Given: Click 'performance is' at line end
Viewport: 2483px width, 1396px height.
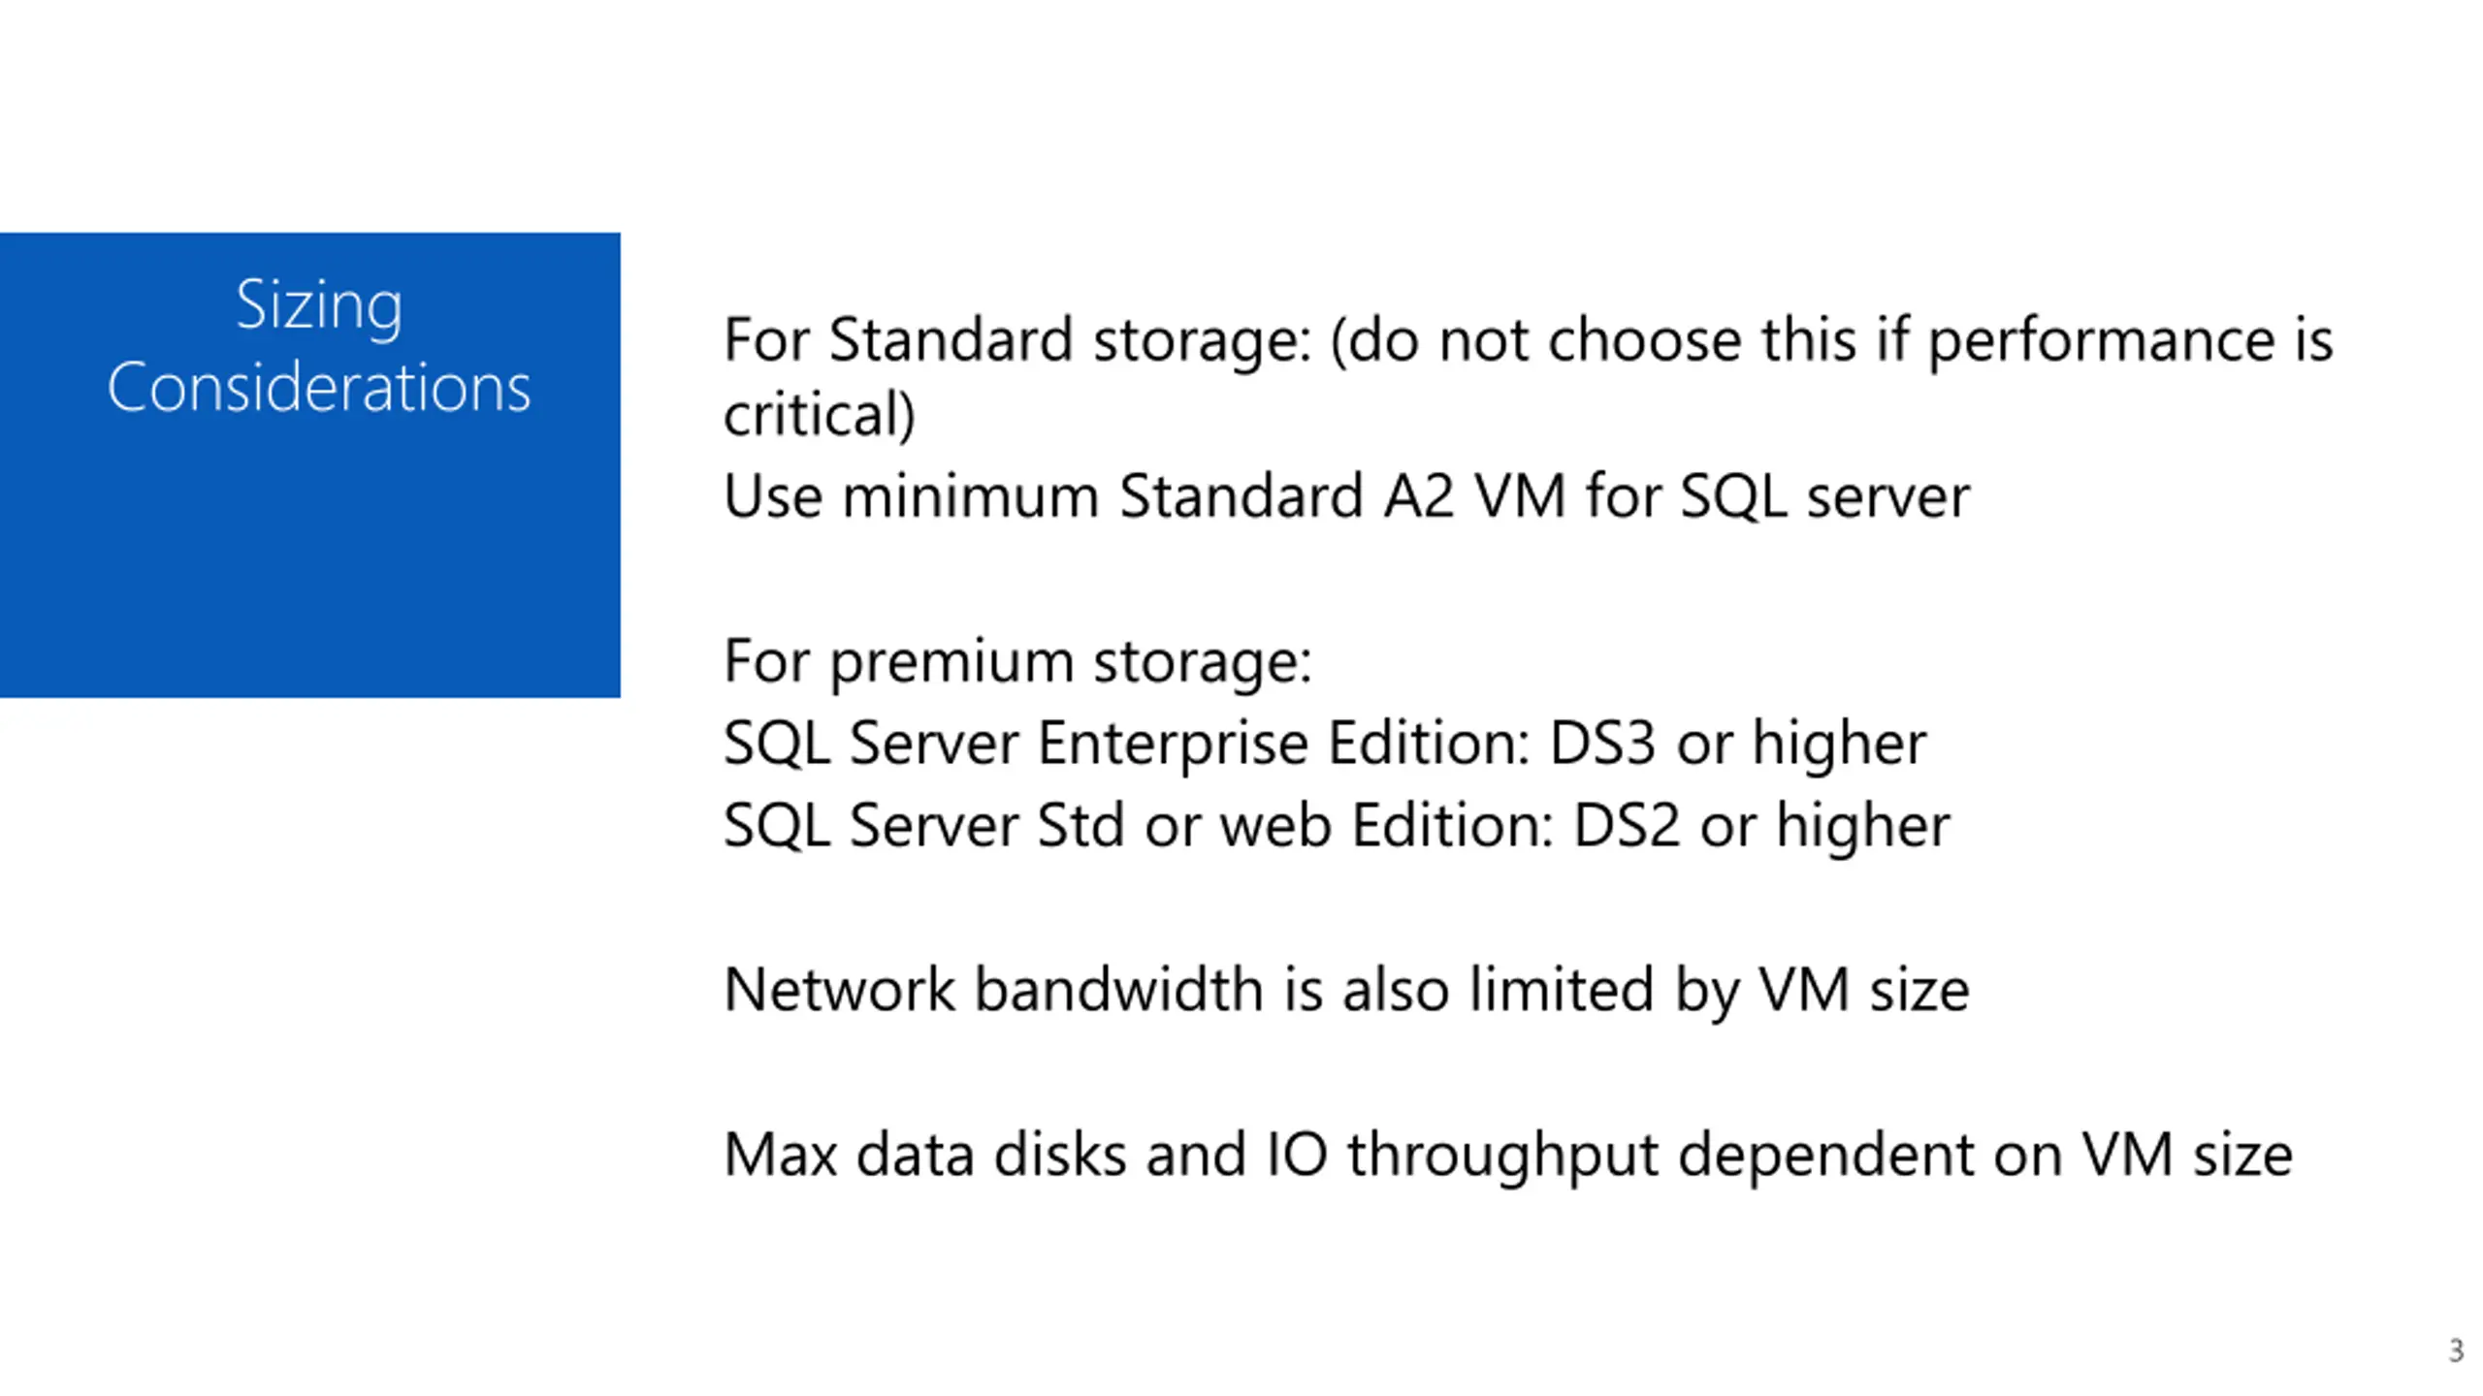Looking at the screenshot, I should coord(2130,342).
